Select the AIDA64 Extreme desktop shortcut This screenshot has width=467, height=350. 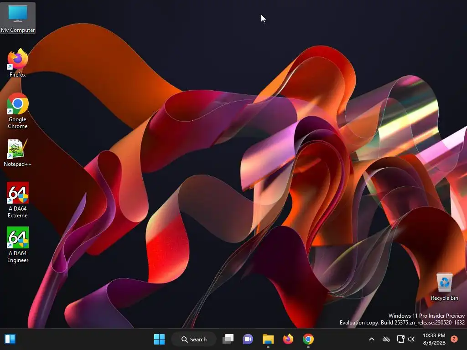18,200
